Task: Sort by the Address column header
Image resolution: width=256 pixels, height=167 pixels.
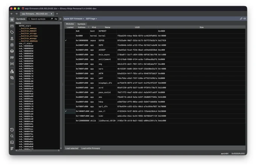Action: [82, 27]
